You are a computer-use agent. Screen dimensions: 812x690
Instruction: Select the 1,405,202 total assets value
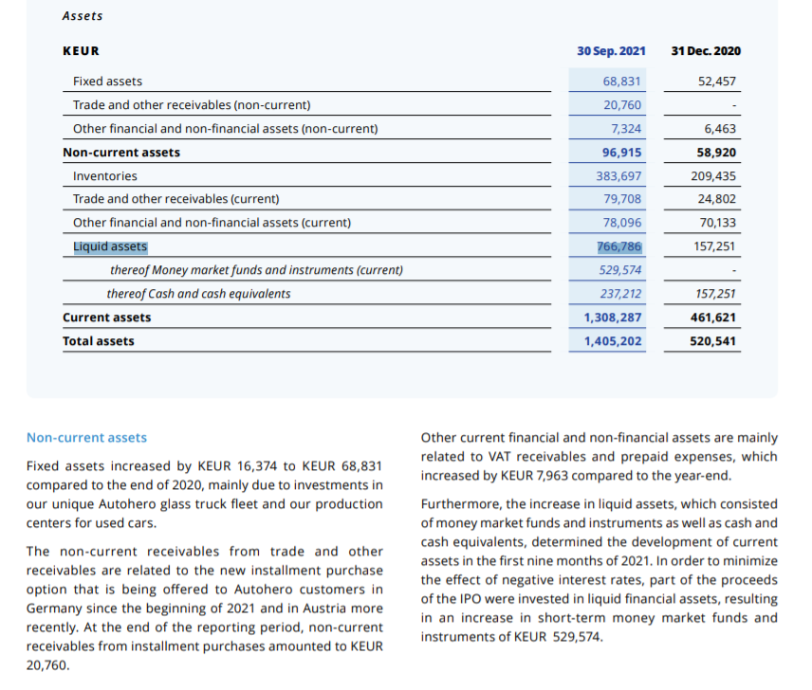[612, 341]
